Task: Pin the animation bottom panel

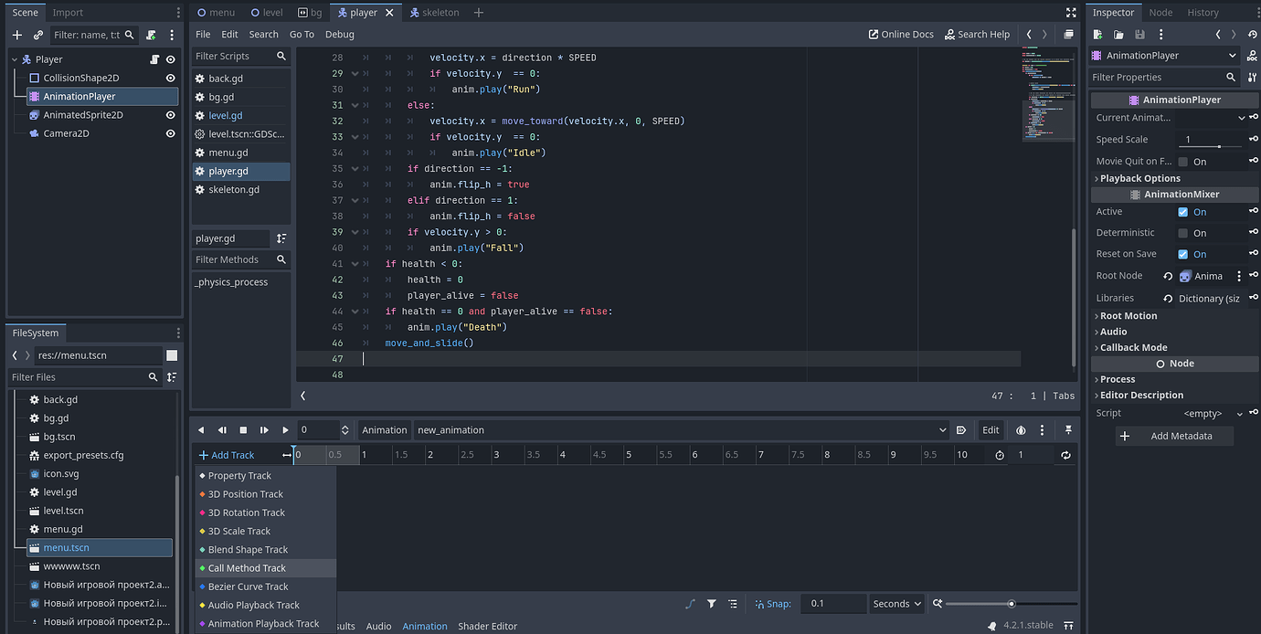Action: coord(1066,429)
